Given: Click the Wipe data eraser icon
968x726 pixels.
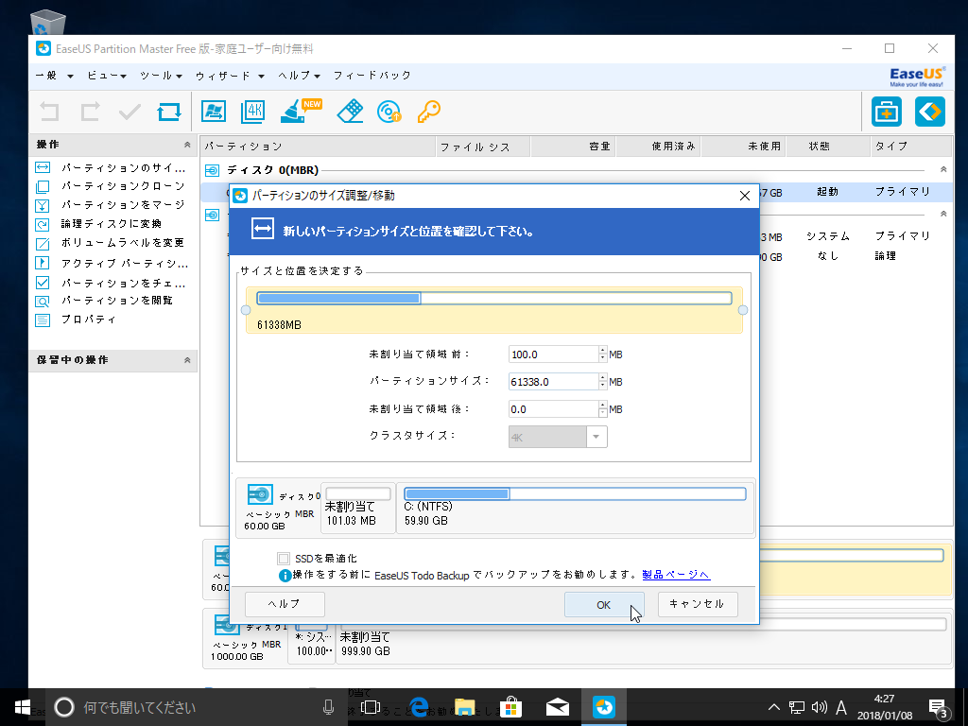Looking at the screenshot, I should pos(350,112).
